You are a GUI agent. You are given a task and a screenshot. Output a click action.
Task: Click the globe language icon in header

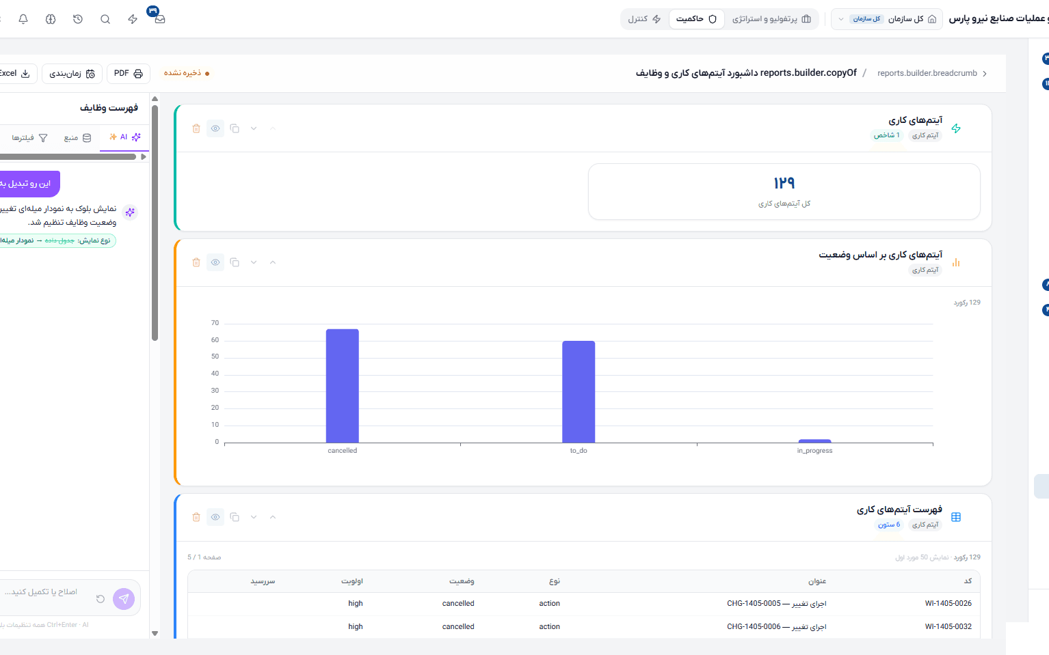(51, 19)
